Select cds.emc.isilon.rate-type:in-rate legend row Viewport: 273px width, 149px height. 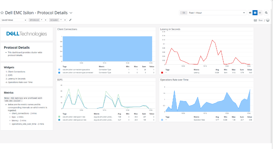pyautogui.click(x=106, y=117)
